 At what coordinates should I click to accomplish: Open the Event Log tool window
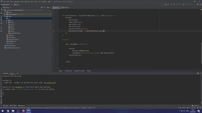click(x=195, y=105)
